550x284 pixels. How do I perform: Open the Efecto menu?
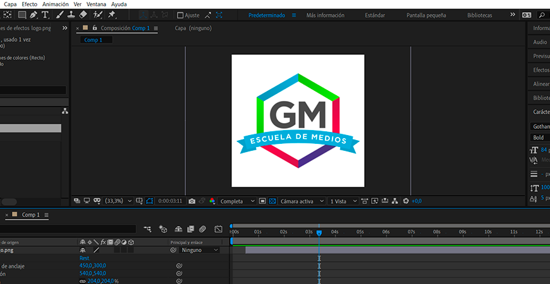click(x=30, y=4)
